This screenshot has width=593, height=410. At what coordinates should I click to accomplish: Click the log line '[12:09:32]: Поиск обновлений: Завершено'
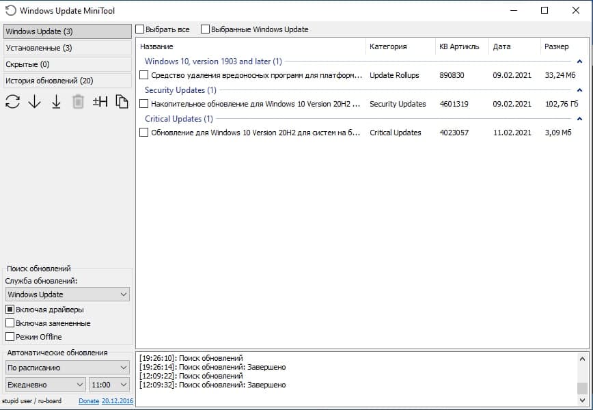point(212,385)
